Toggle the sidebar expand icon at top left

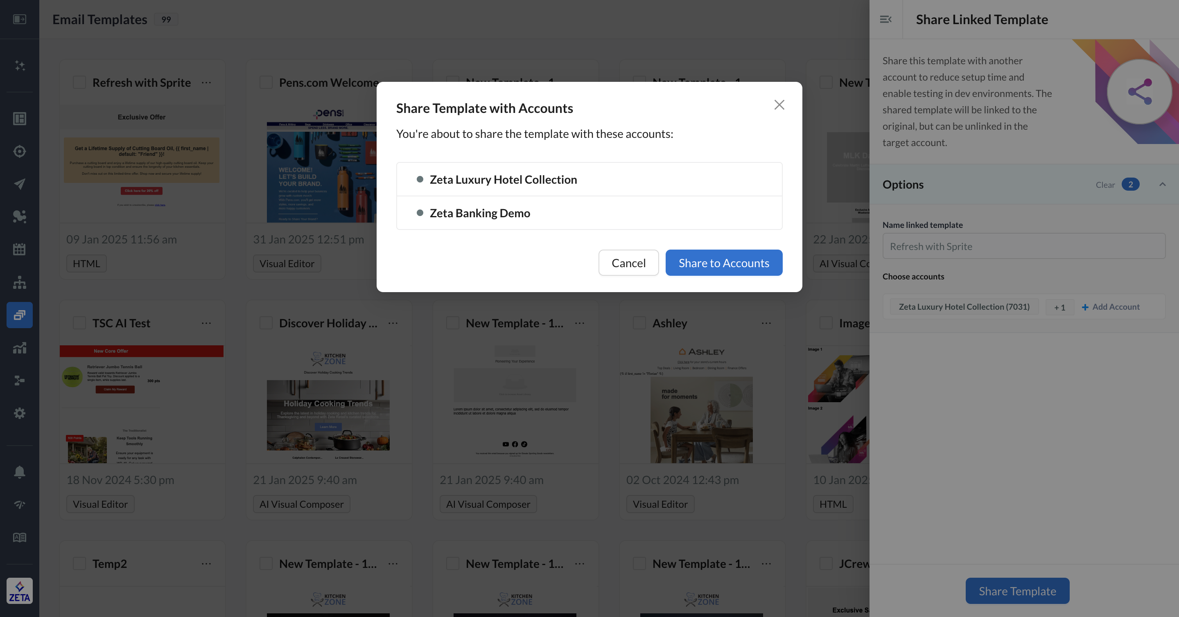pyautogui.click(x=19, y=19)
